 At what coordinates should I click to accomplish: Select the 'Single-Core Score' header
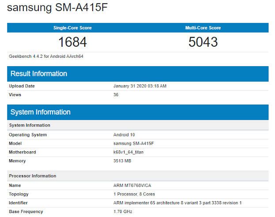tap(72, 28)
